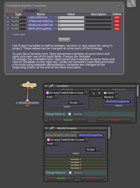Viewport: 140px width, 188px height.
Task: Open the Numeric dropdown in right operand
Action: [x=117, y=97]
